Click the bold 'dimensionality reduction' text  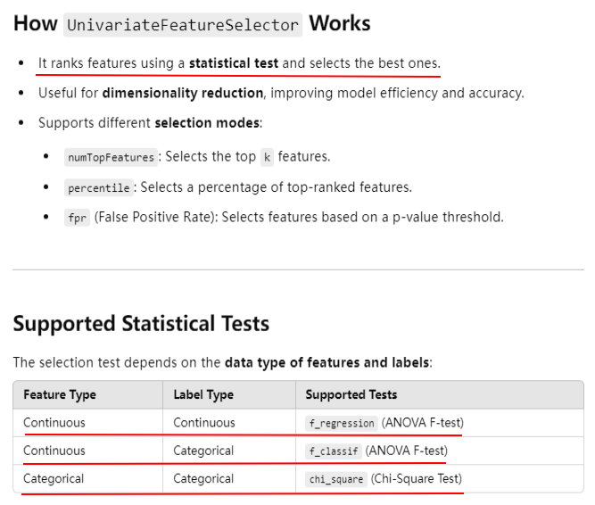click(183, 93)
